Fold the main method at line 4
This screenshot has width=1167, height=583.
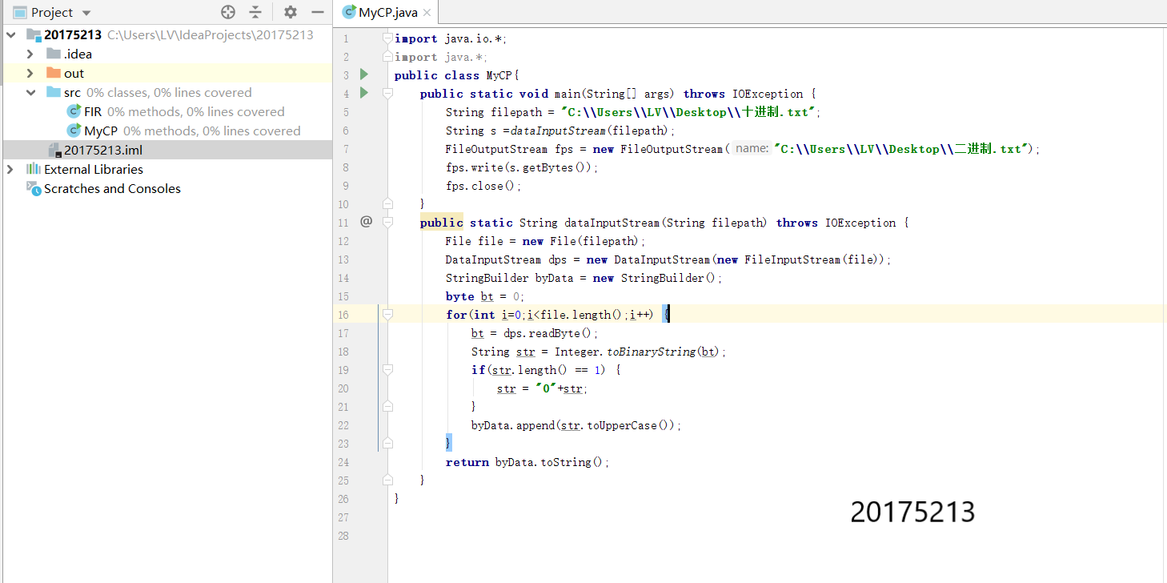[x=387, y=94]
